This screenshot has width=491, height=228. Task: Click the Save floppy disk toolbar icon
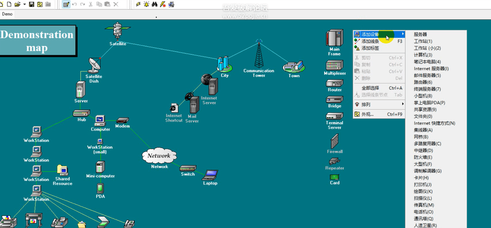point(32,4)
